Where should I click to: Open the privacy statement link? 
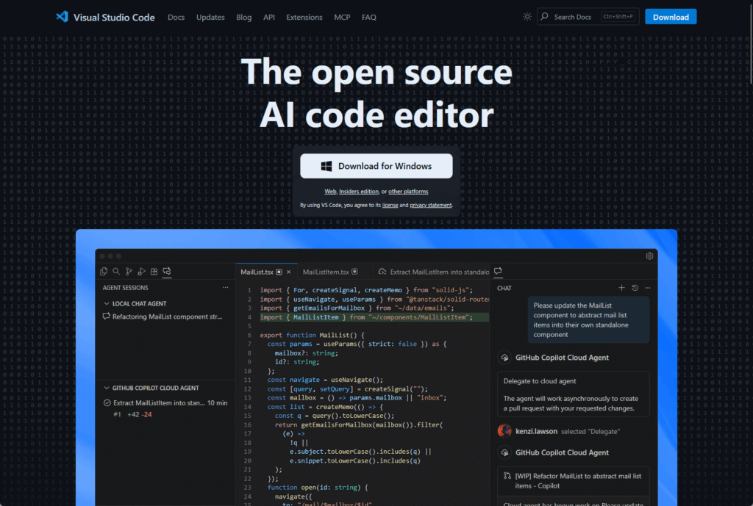click(431, 206)
